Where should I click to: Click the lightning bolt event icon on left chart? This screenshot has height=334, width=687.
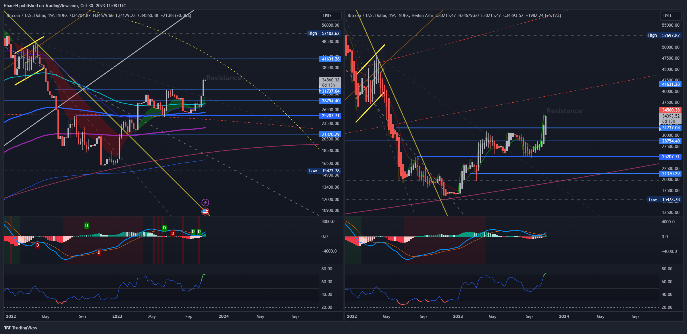pos(205,203)
